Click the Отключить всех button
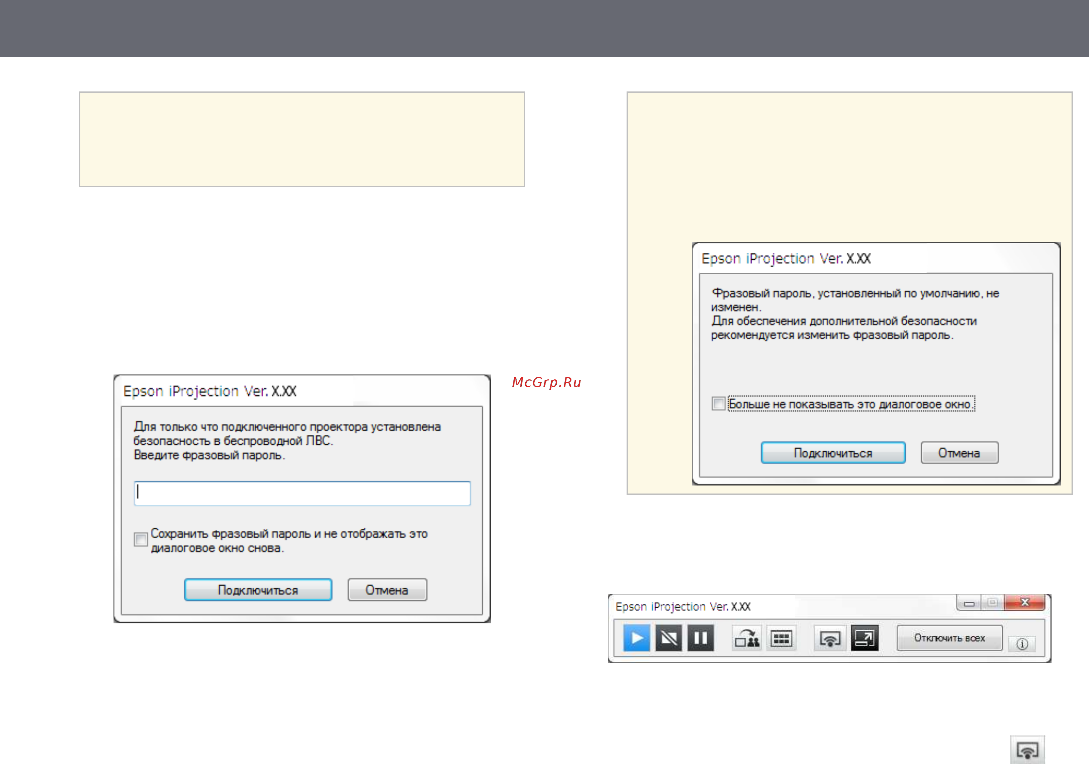The height and width of the screenshot is (764, 1089). point(950,638)
